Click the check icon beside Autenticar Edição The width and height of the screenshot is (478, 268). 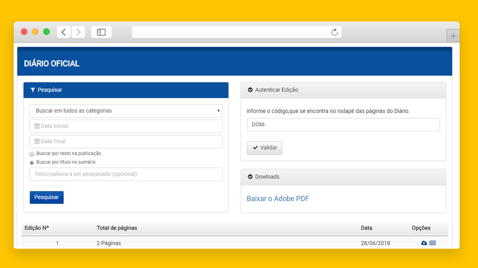pos(250,90)
